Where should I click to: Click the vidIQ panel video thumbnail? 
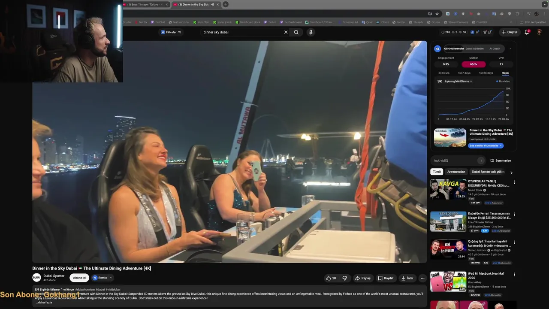point(450,138)
